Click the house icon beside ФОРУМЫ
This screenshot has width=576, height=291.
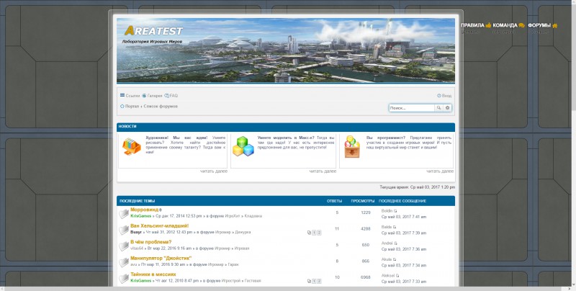[x=554, y=26]
